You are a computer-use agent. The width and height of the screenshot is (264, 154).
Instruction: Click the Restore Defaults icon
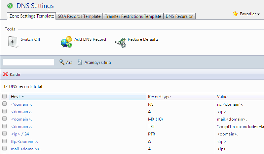point(120,42)
